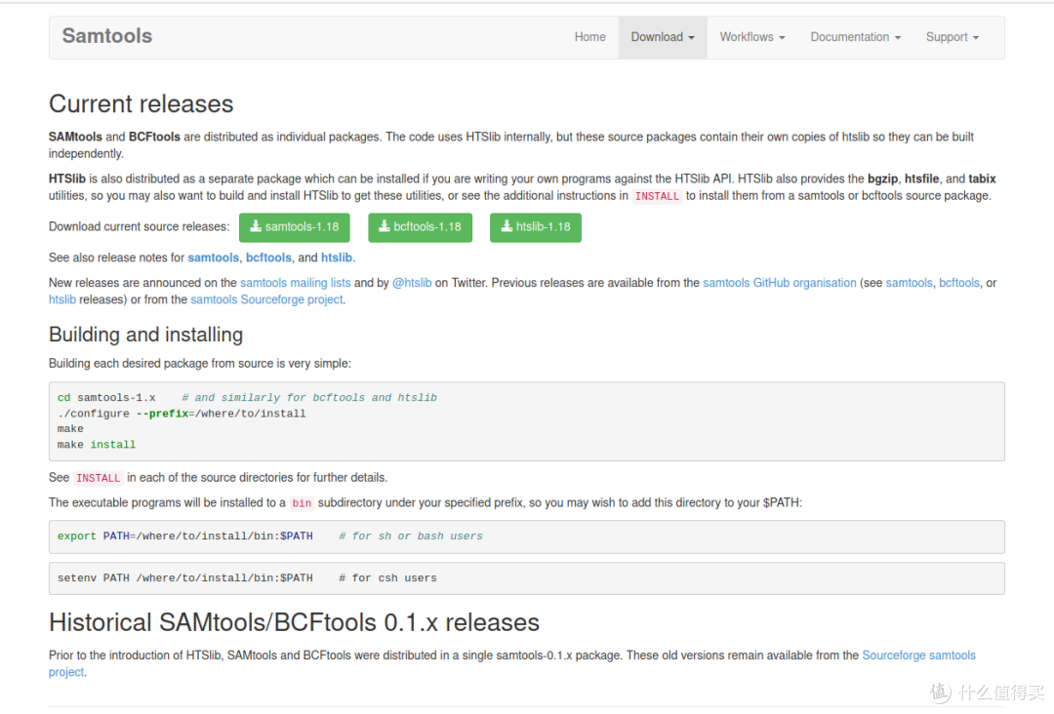Open the Sourceforge samtools project link near bottom
1054x714 pixels.
point(918,655)
